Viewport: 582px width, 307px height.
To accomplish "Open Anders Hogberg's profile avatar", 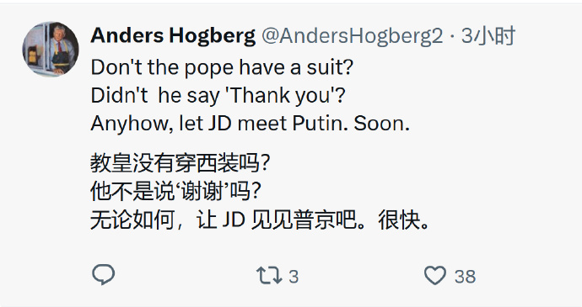I will click(51, 50).
